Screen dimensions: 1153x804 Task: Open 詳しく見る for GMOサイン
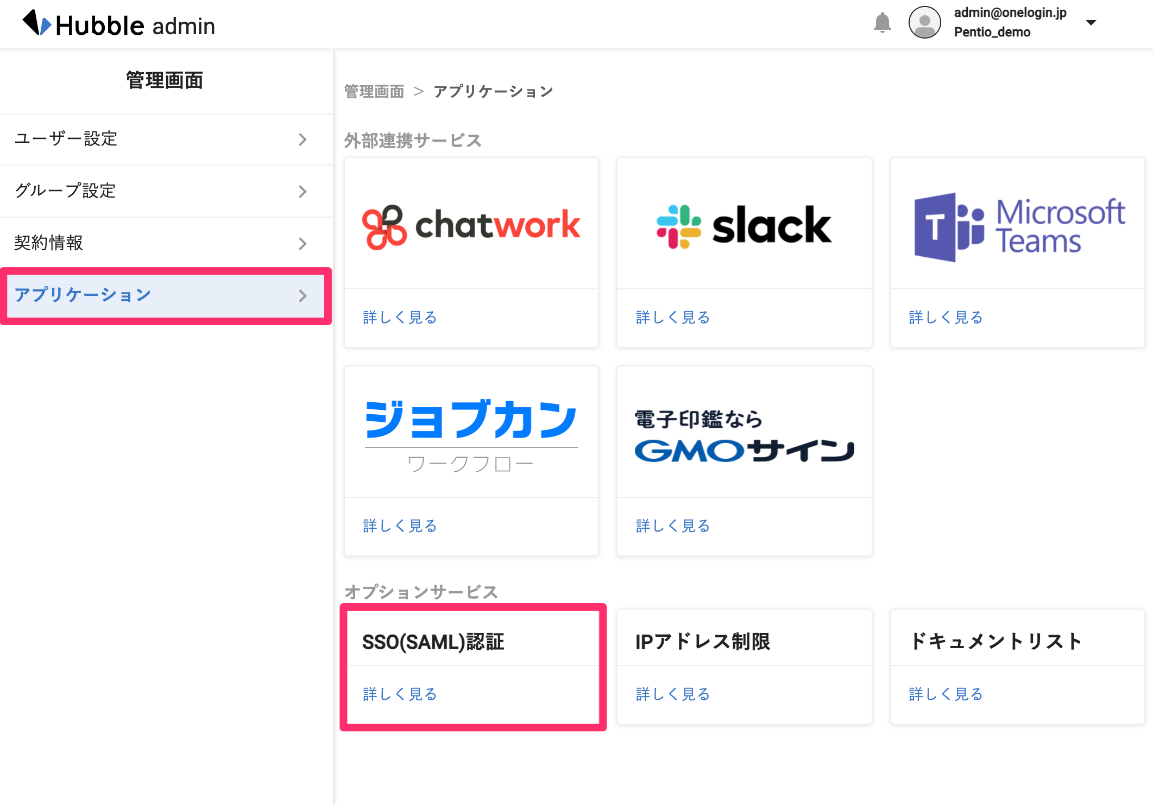673,526
